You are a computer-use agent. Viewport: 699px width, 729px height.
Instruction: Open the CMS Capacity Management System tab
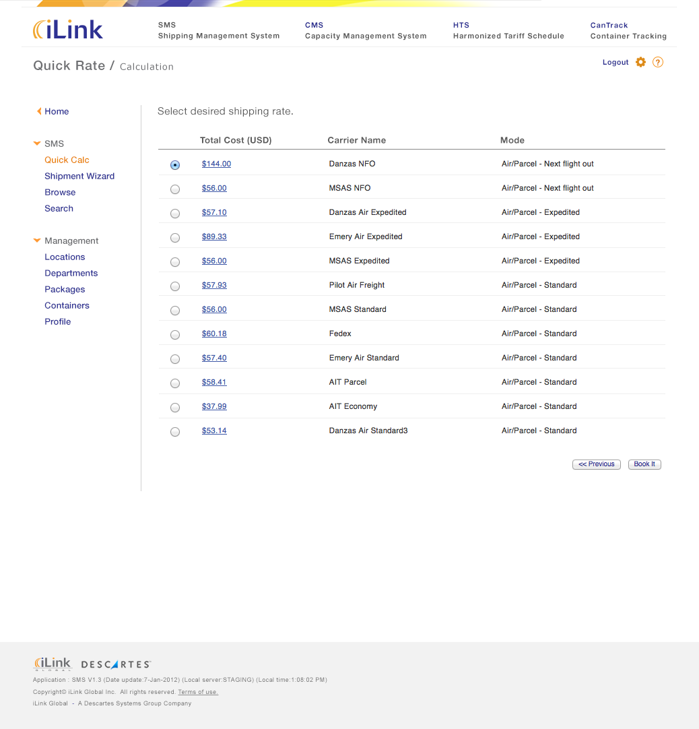[365, 30]
